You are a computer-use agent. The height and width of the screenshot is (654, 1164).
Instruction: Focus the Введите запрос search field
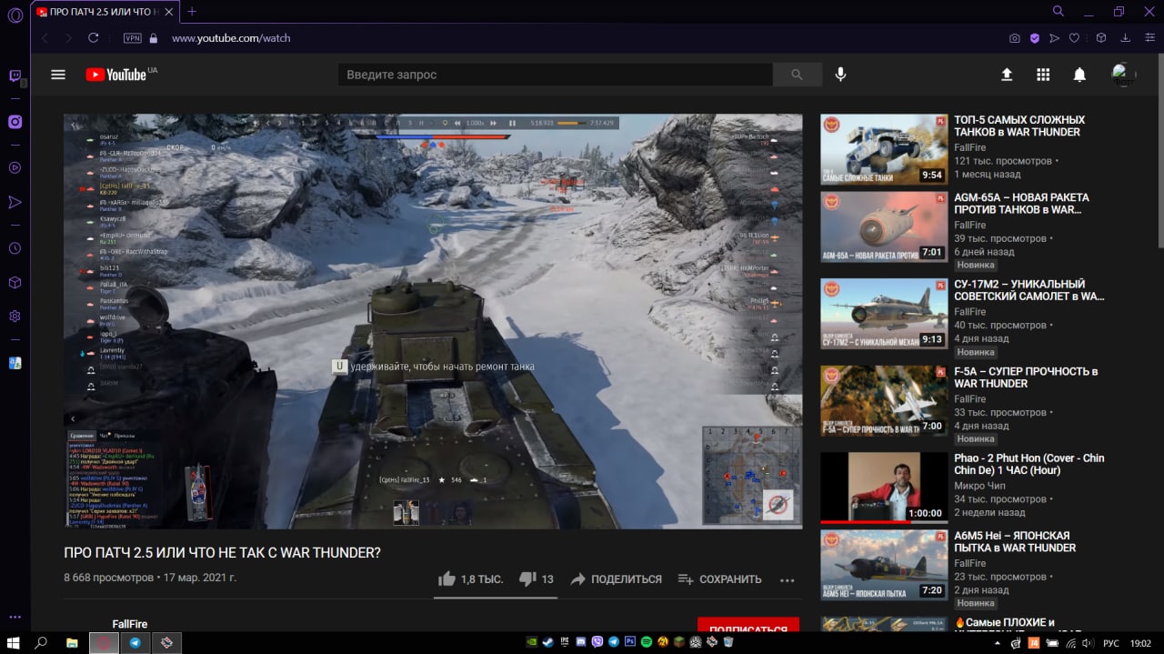coord(555,75)
